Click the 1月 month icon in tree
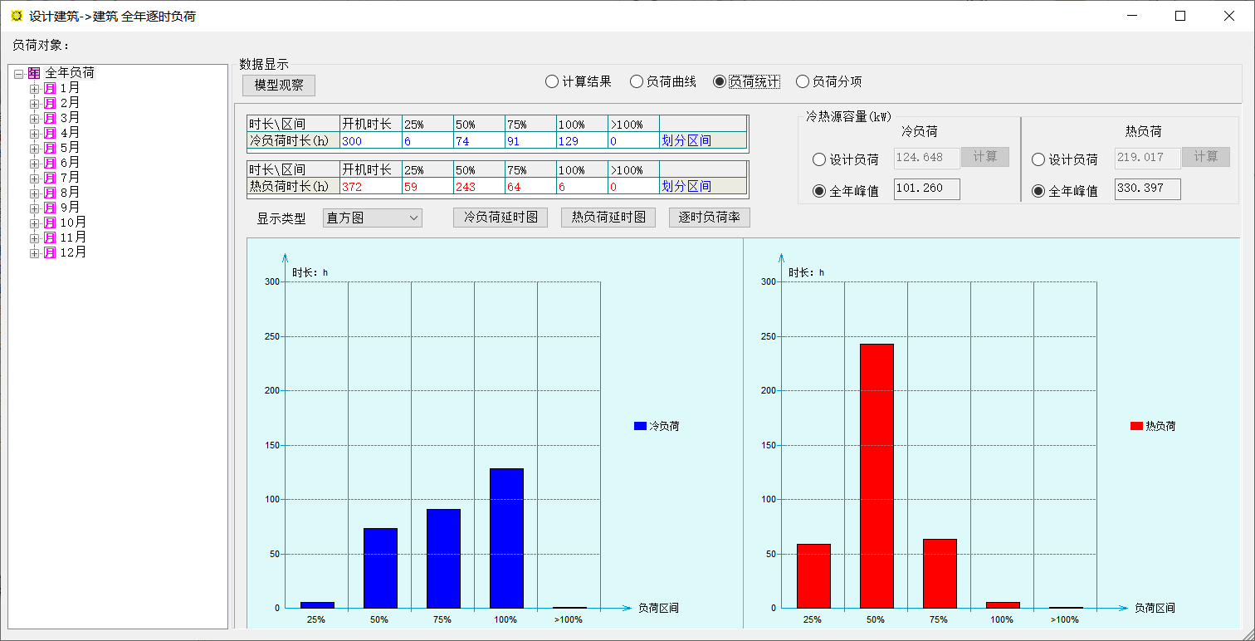Image resolution: width=1255 pixels, height=641 pixels. [50, 88]
